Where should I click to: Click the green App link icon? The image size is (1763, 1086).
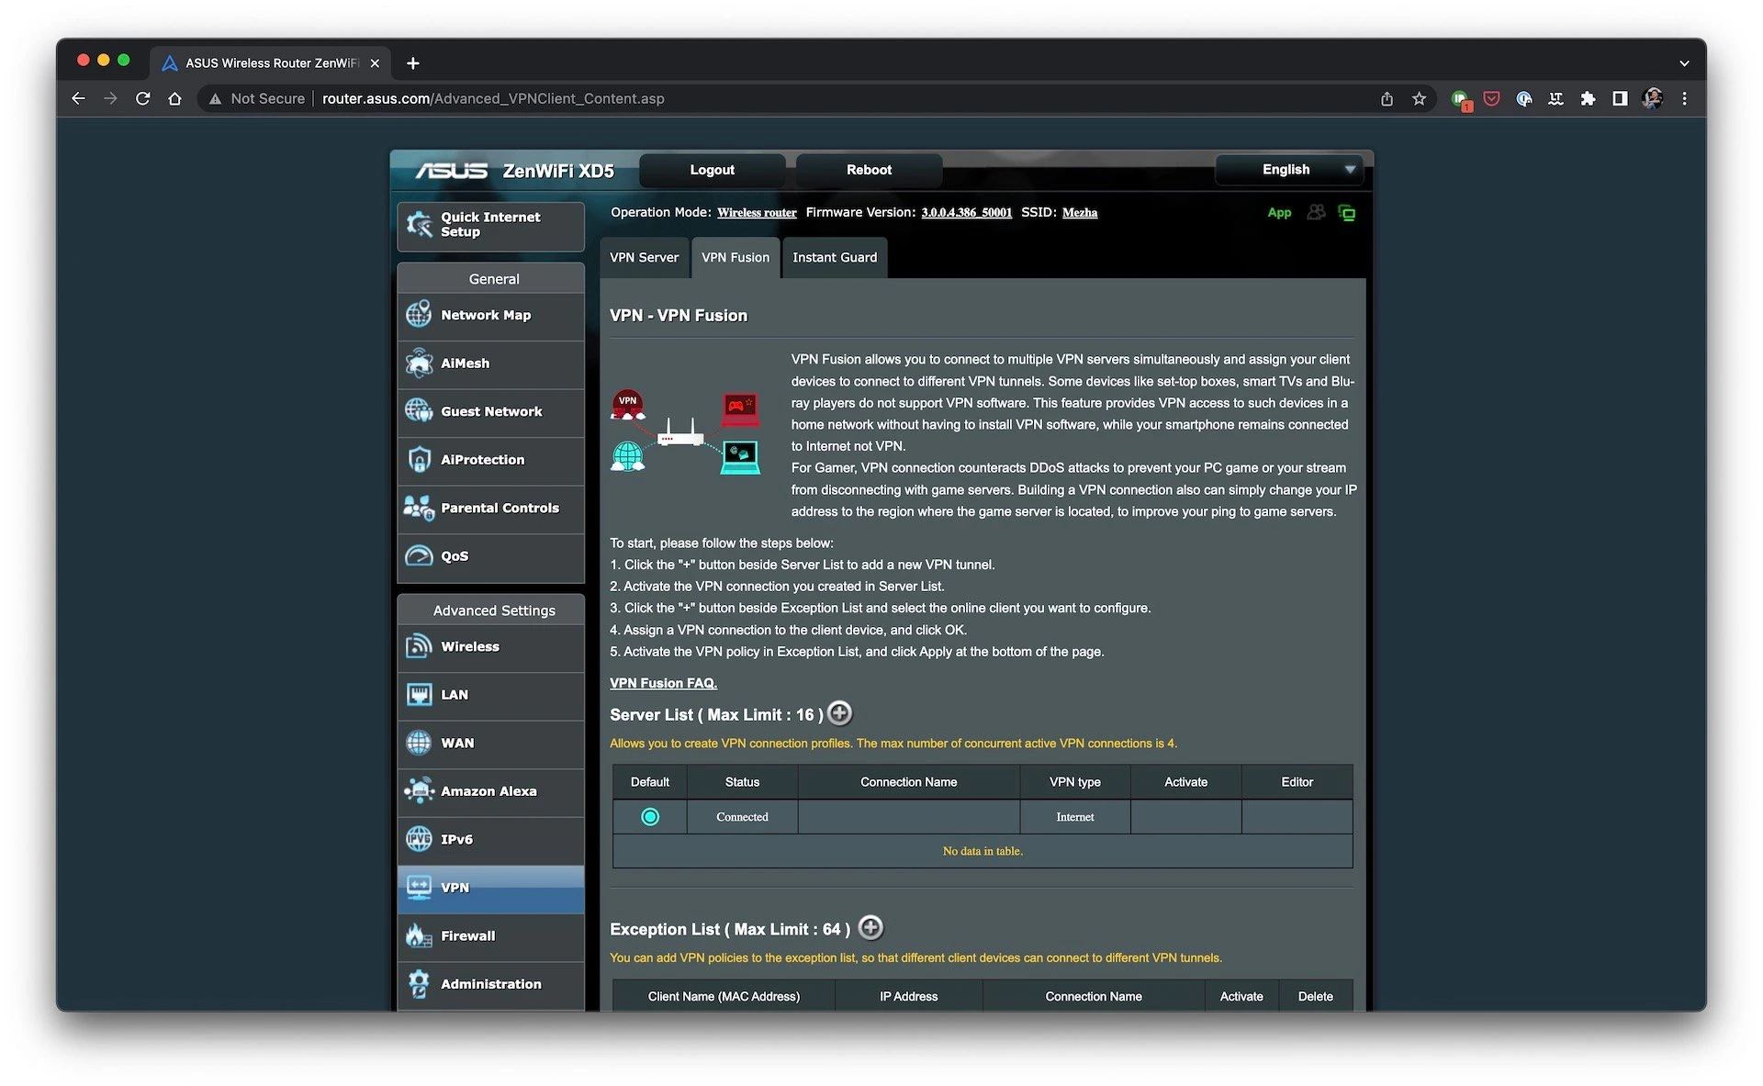point(1279,212)
